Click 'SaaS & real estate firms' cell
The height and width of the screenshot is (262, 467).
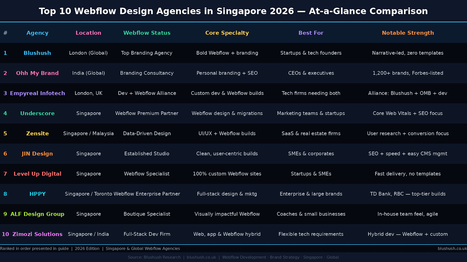pyautogui.click(x=311, y=133)
